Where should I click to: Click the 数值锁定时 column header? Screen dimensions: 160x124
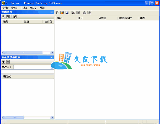point(128,18)
